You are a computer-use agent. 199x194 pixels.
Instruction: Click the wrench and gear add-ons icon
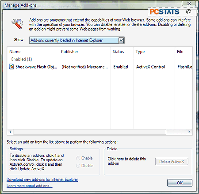[17, 24]
